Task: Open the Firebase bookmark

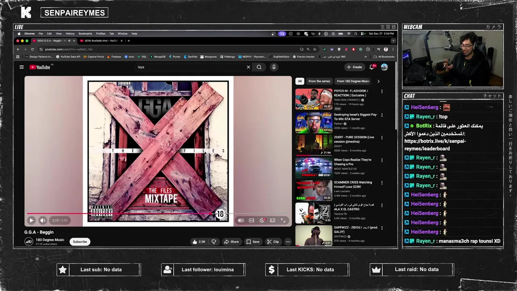Action: 114,57
